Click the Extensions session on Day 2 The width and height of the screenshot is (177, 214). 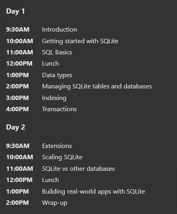(x=57, y=146)
